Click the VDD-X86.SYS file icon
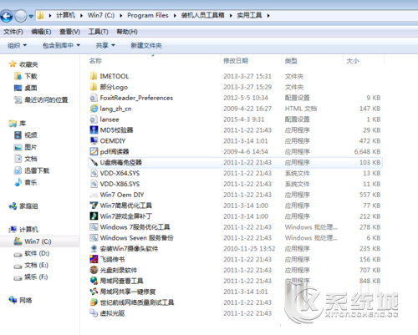The image size is (418, 335). pos(94,184)
